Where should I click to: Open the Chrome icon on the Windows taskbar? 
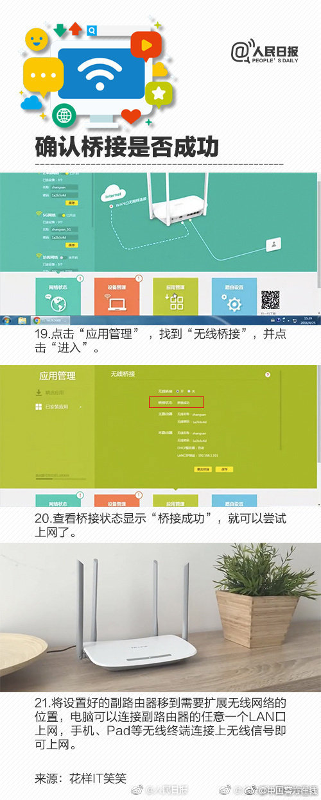[x=37, y=319]
